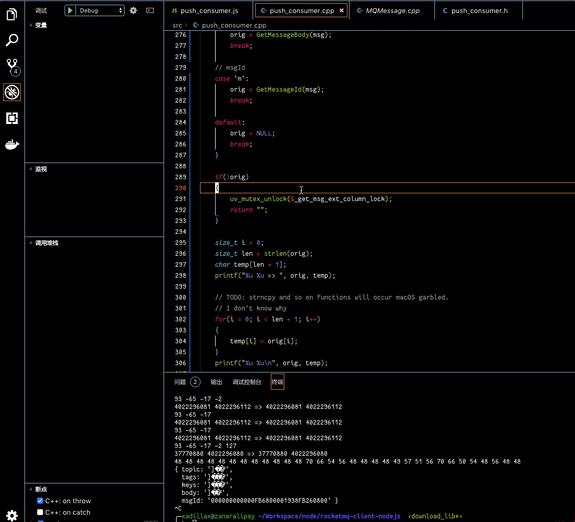The height and width of the screenshot is (522, 575).
Task: Open the Extensions view icon
Action: [x=12, y=118]
